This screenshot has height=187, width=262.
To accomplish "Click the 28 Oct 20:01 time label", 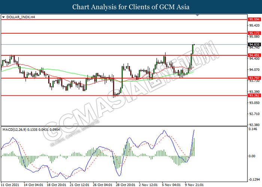I will (x=126, y=185).
